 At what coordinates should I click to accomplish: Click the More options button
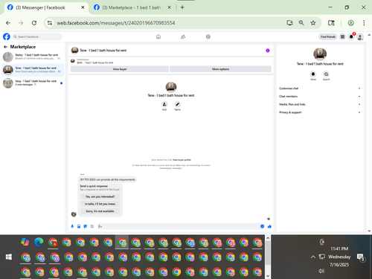[220, 69]
